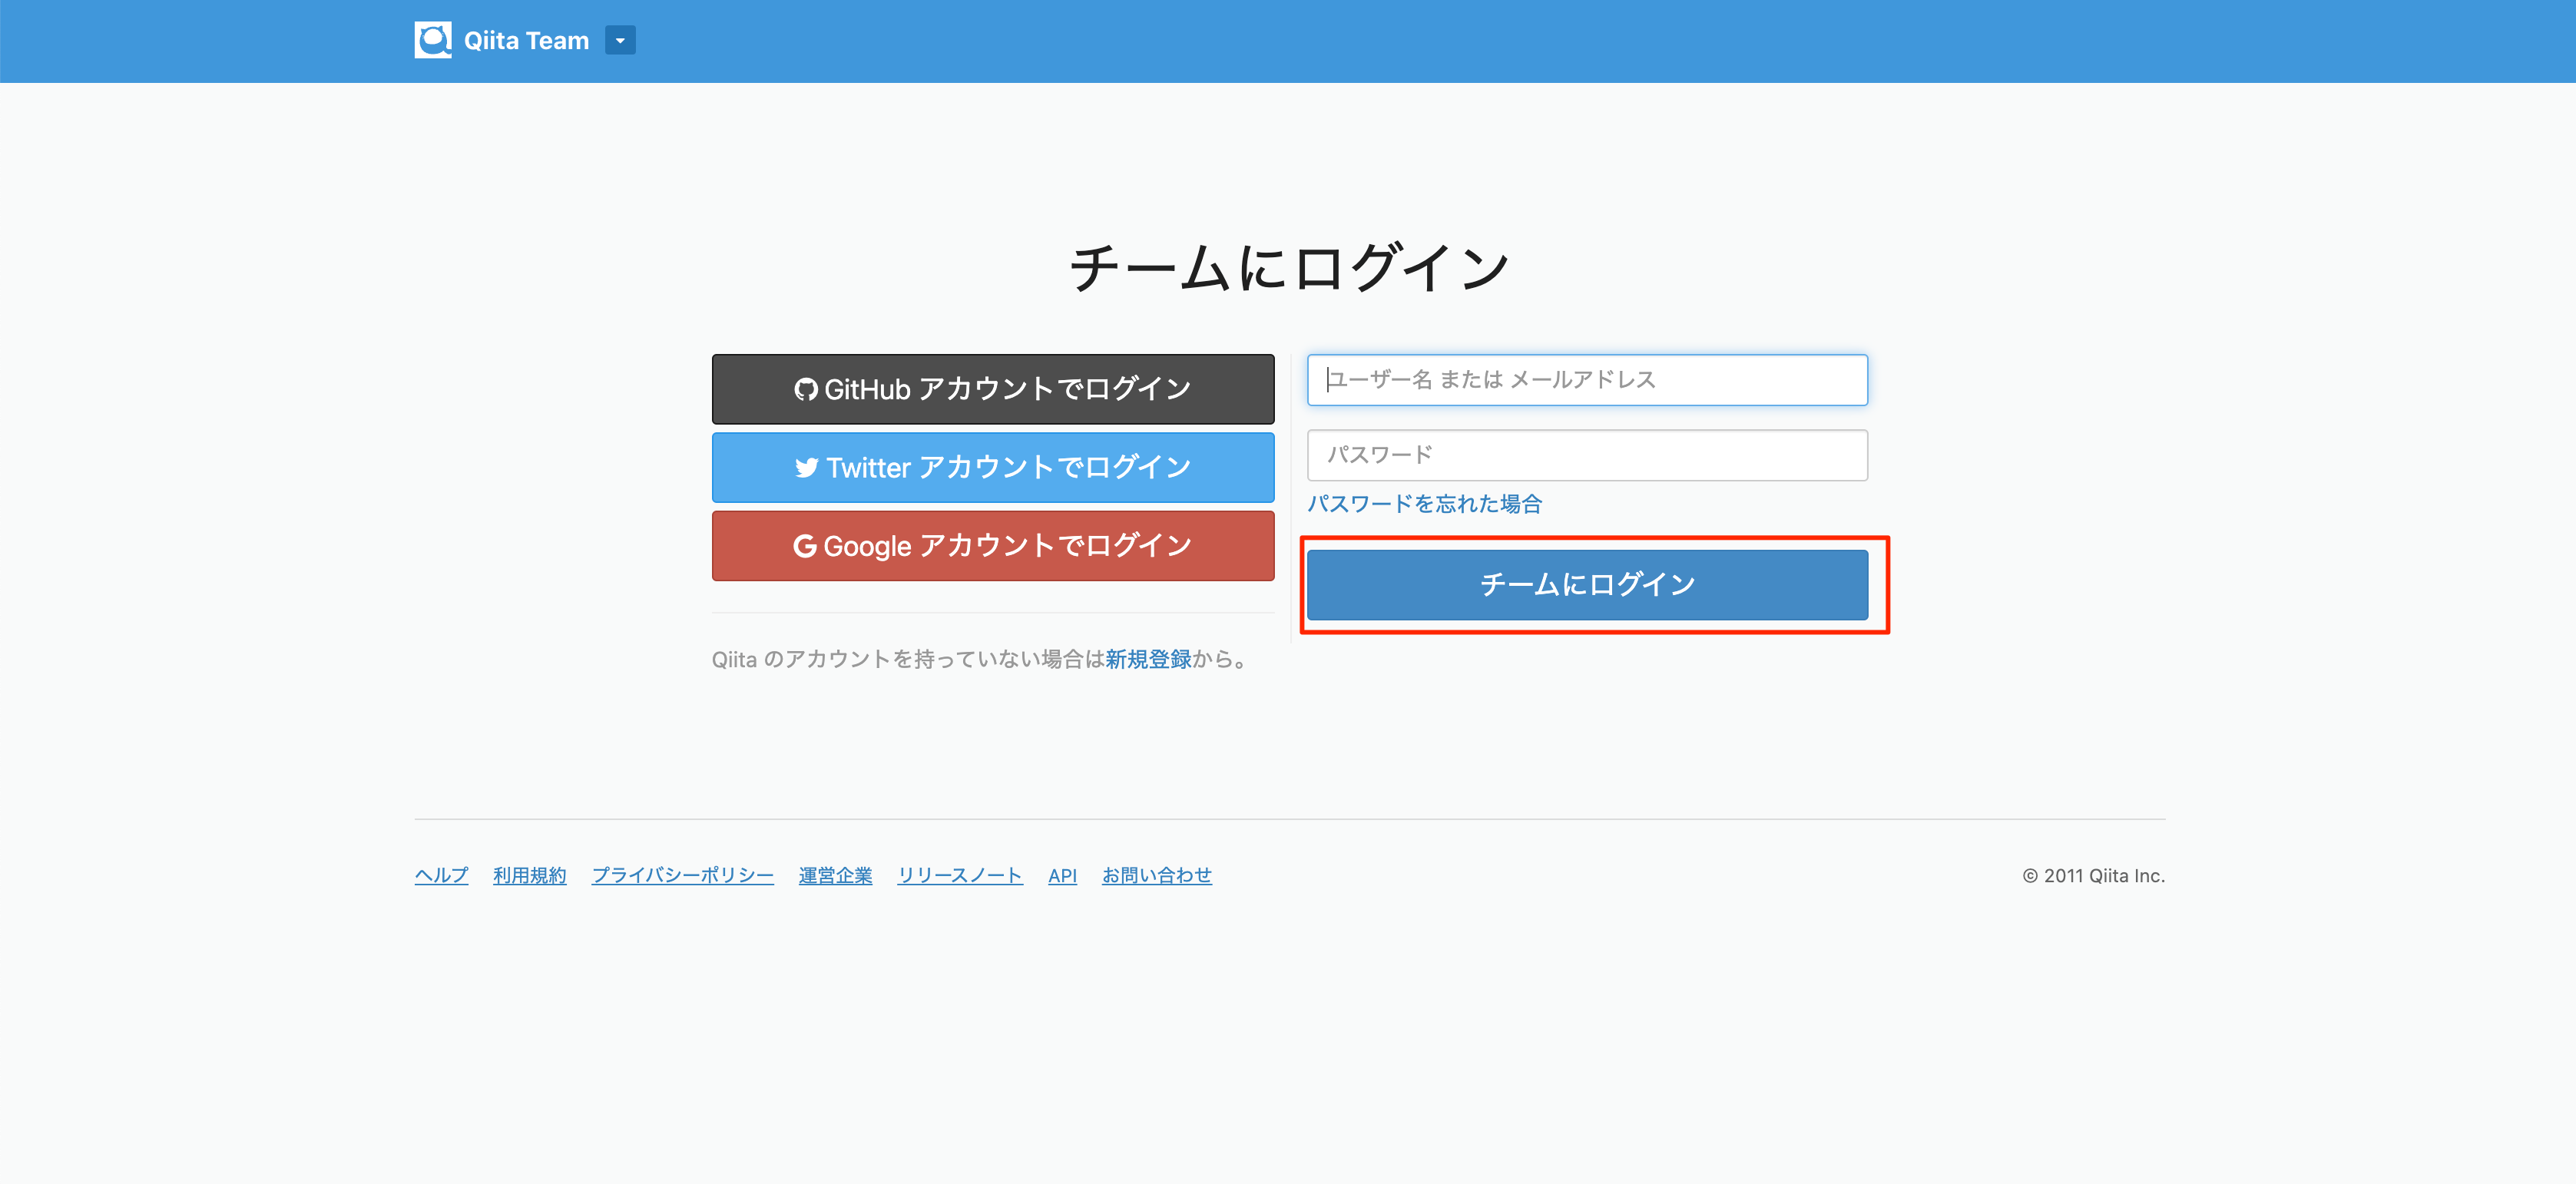
Task: Click the GitHub octocat icon
Action: pyautogui.click(x=805, y=389)
